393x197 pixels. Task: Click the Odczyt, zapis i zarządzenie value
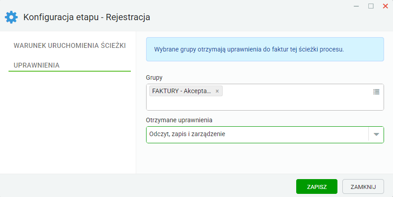[x=187, y=134]
